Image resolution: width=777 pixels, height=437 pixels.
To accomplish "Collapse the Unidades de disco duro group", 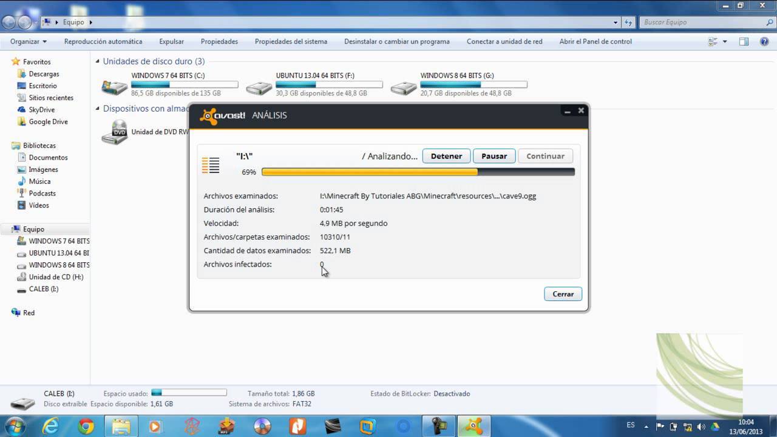I will [98, 61].
